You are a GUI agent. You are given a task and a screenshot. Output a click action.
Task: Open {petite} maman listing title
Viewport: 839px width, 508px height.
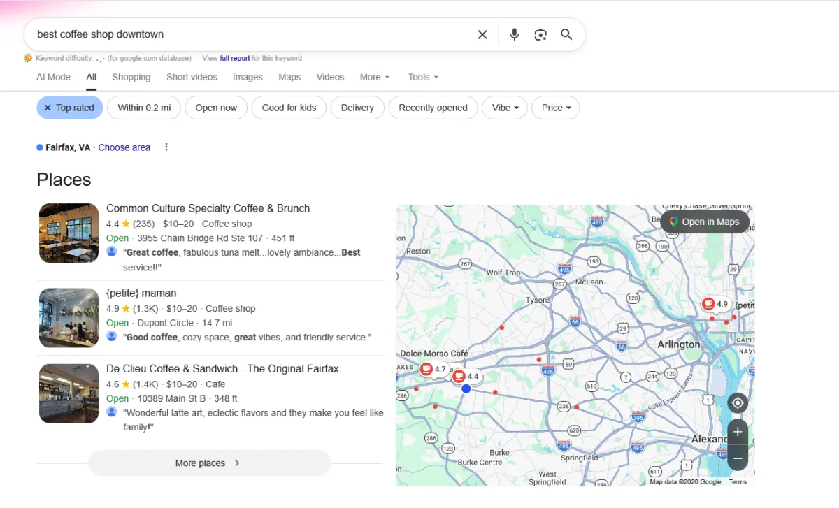[x=141, y=293]
